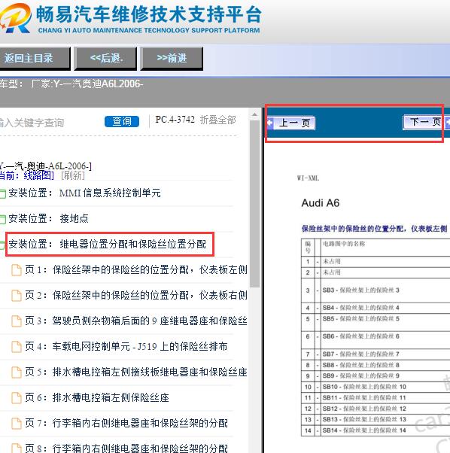450x453 pixels.
Task: Open 页 3 驾驶员侧杂物箱后面 page
Action: coord(135,321)
